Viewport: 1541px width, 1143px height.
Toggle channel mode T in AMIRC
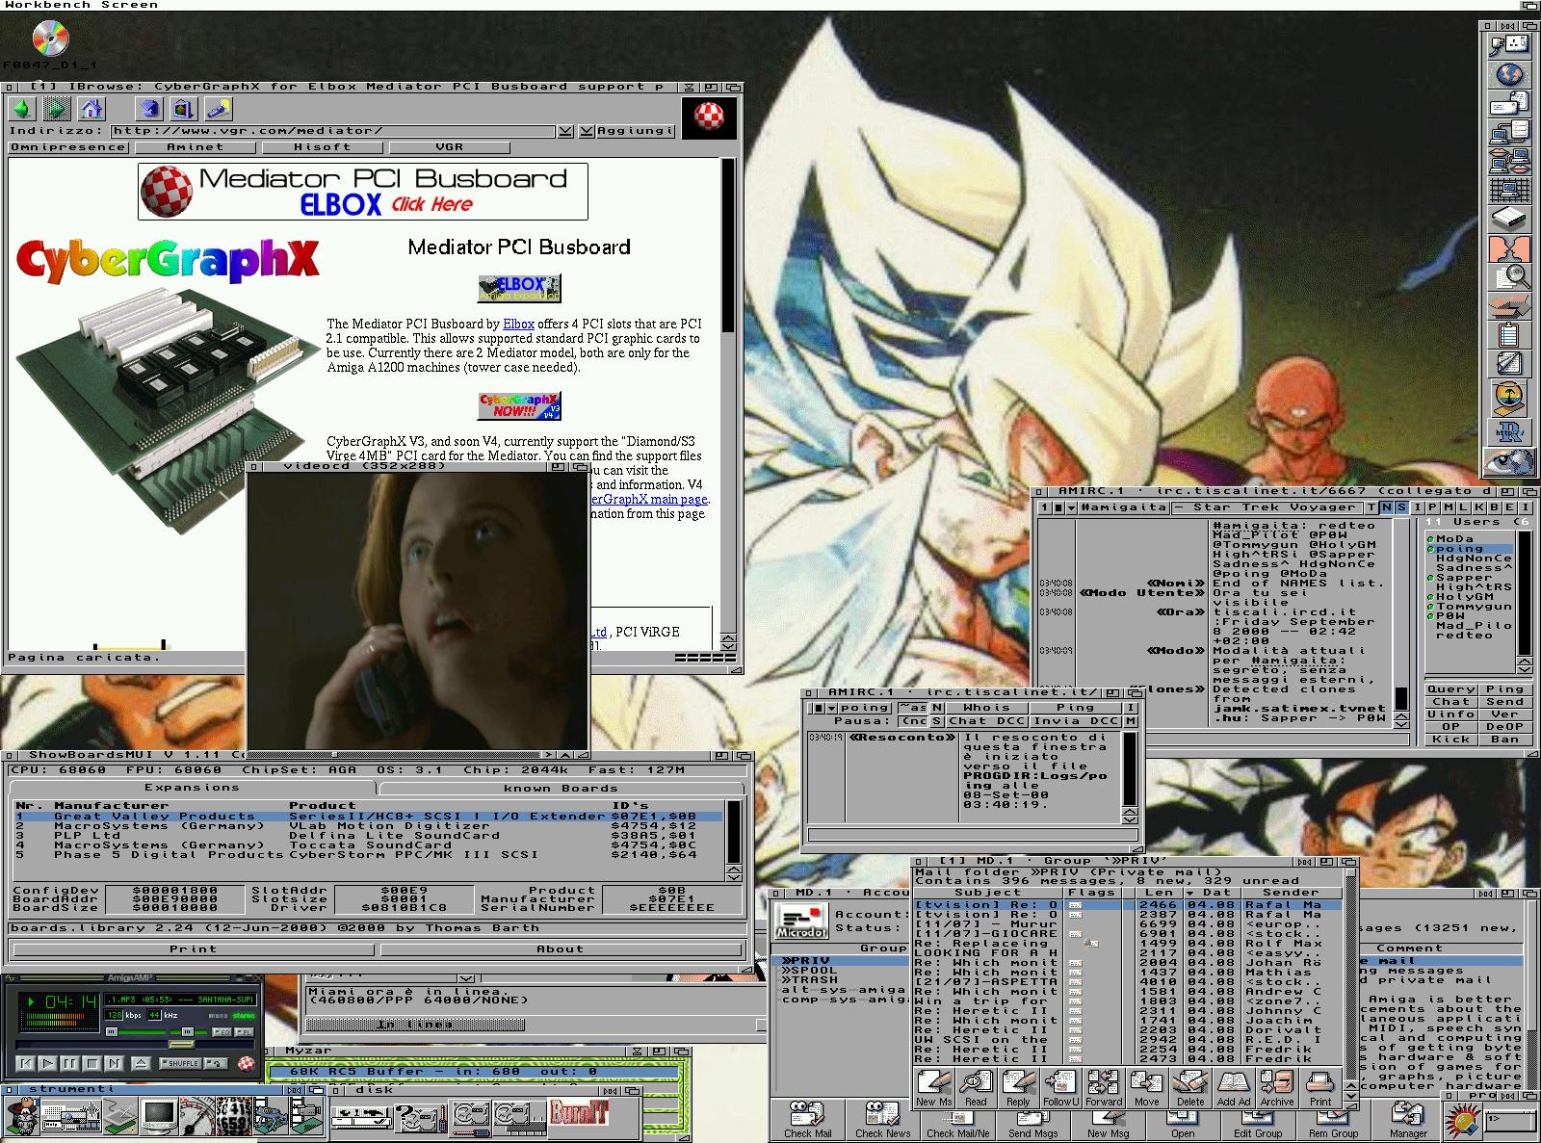[1371, 507]
